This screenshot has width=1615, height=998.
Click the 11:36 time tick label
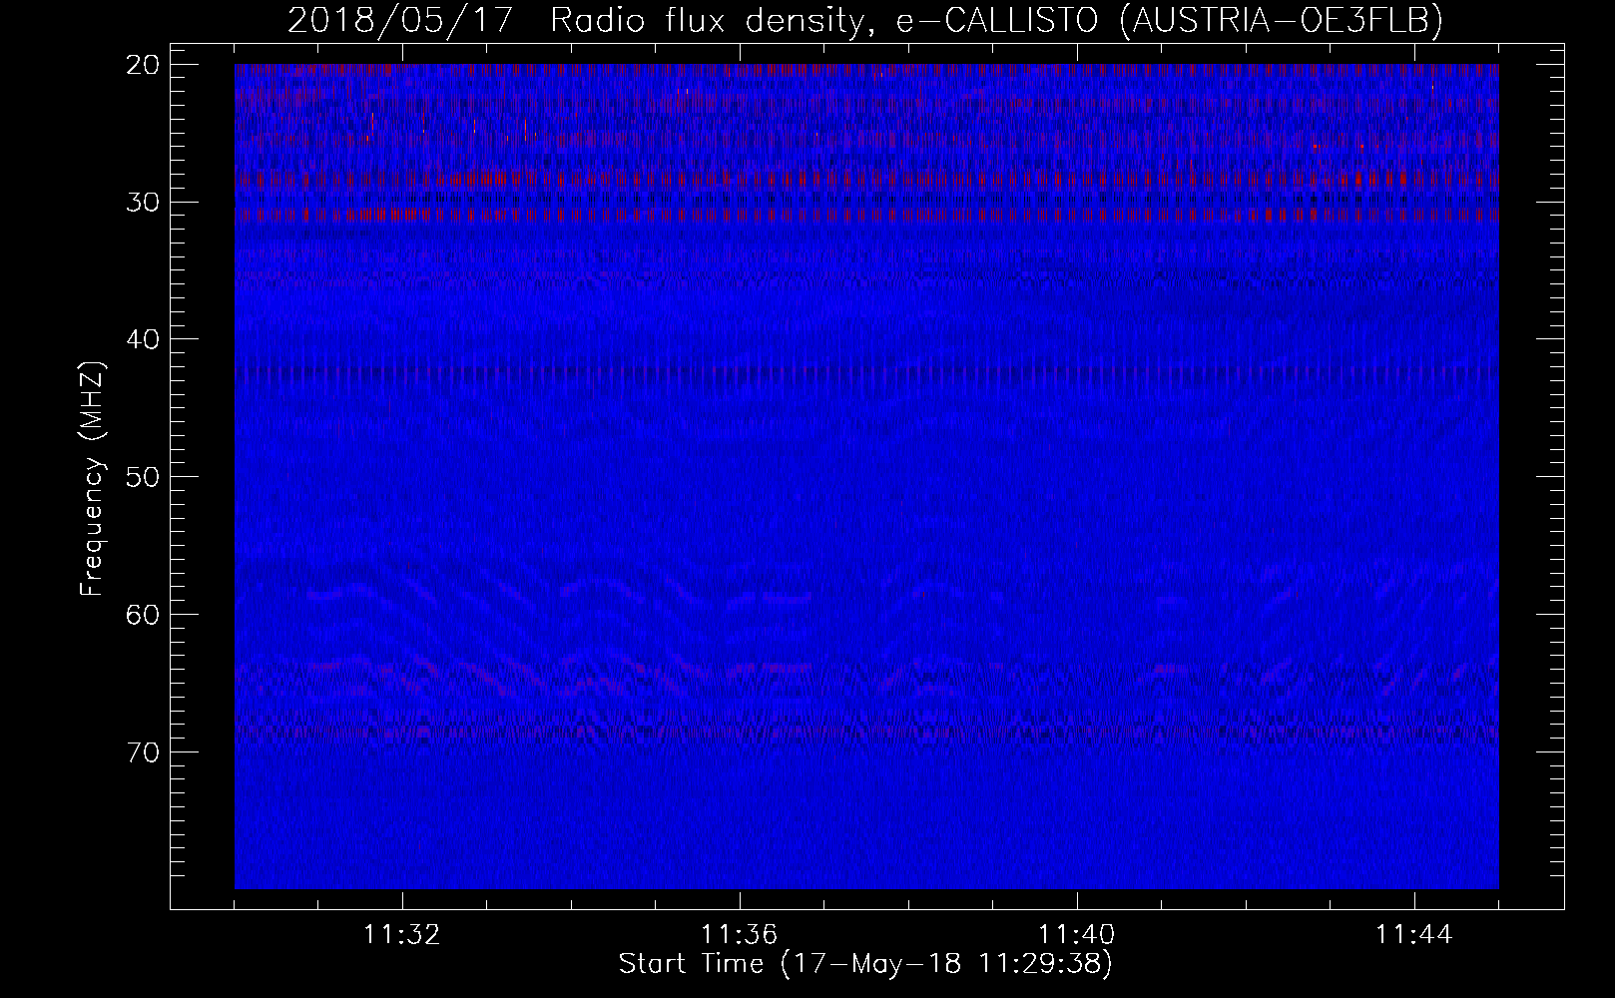740,935
